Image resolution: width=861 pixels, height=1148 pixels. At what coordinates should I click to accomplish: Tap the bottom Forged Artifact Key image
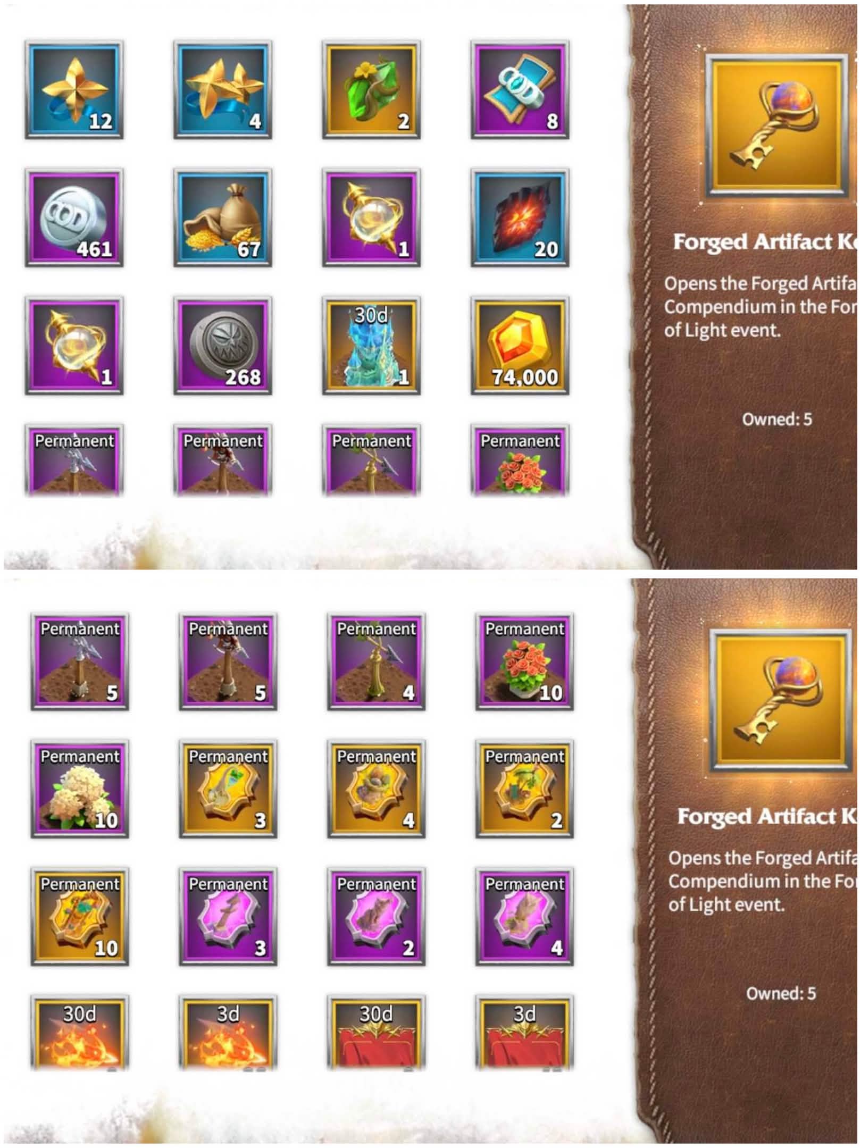pos(781,700)
